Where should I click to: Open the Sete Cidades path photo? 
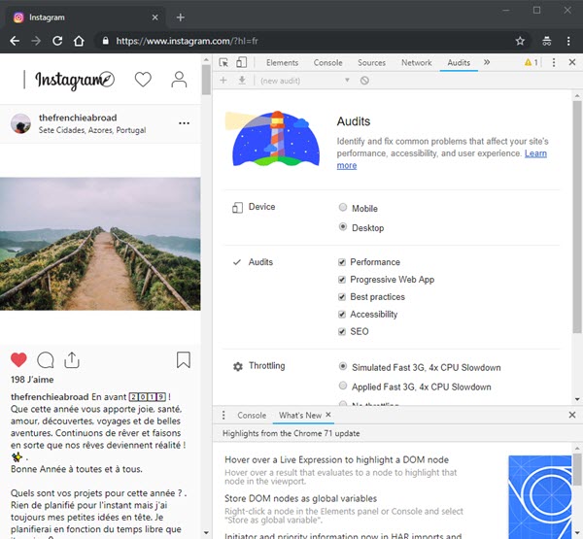100,244
